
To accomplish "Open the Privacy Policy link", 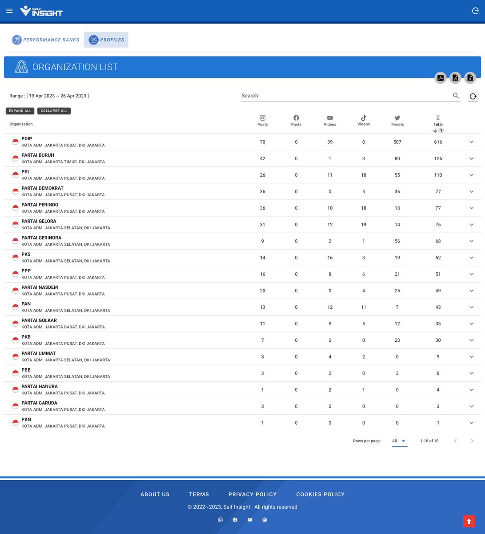I will coord(253,494).
